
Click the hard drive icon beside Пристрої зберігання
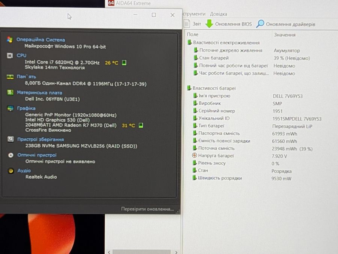pos(11,139)
